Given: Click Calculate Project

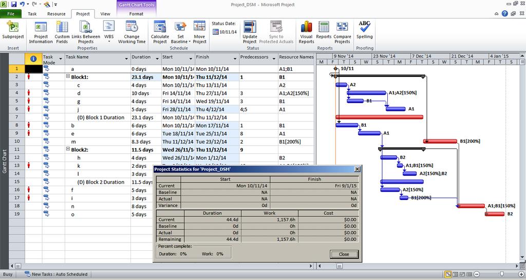Looking at the screenshot, I should click(x=160, y=31).
